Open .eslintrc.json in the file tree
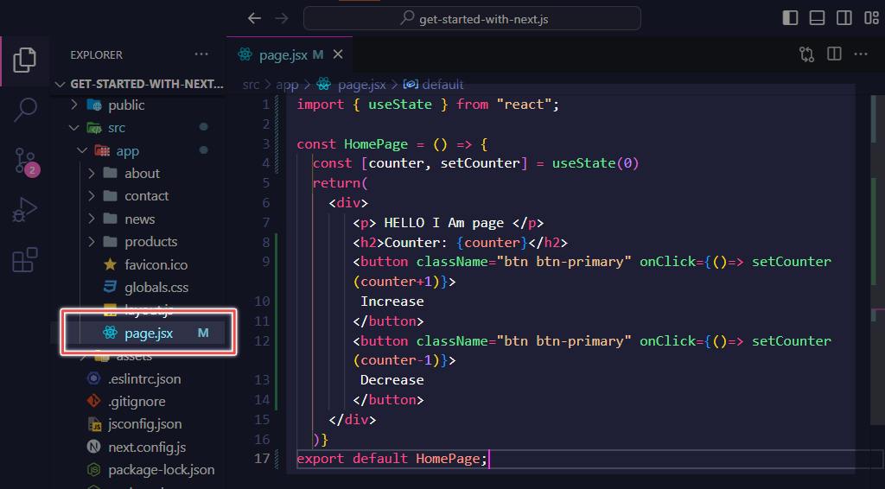Screen dimensions: 885x489 point(134,379)
